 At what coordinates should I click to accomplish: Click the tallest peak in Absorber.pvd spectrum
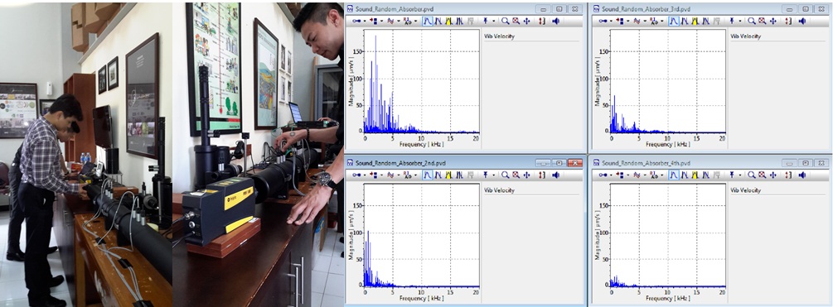(375, 37)
